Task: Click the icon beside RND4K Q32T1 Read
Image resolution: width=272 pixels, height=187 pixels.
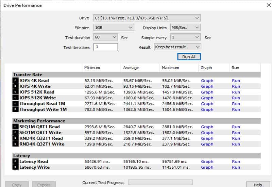Action: (15, 138)
